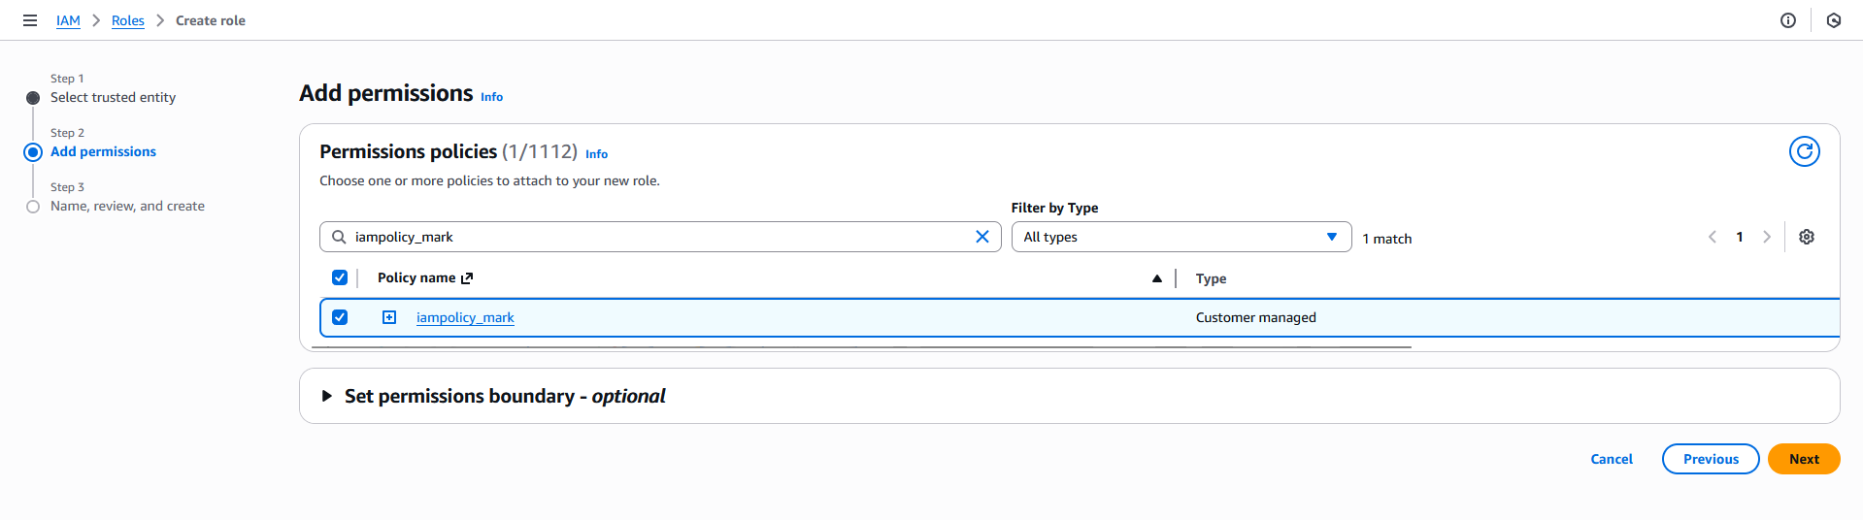The height and width of the screenshot is (520, 1863).
Task: Click the Select trusted entity step label
Action: tap(113, 97)
